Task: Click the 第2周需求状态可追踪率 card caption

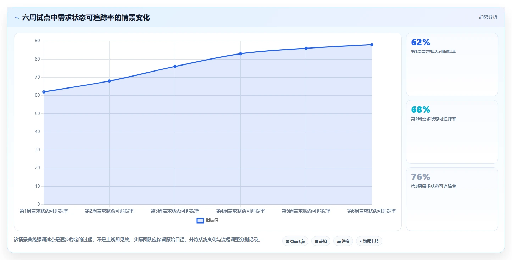Action: tap(433, 119)
